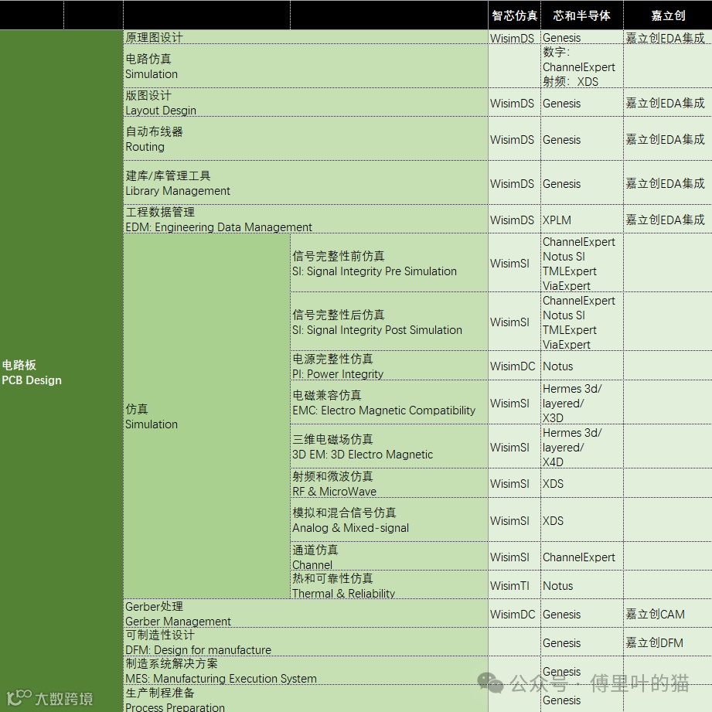
Task: Select the 建库/库管理工具 Library Management cell
Action: point(305,183)
